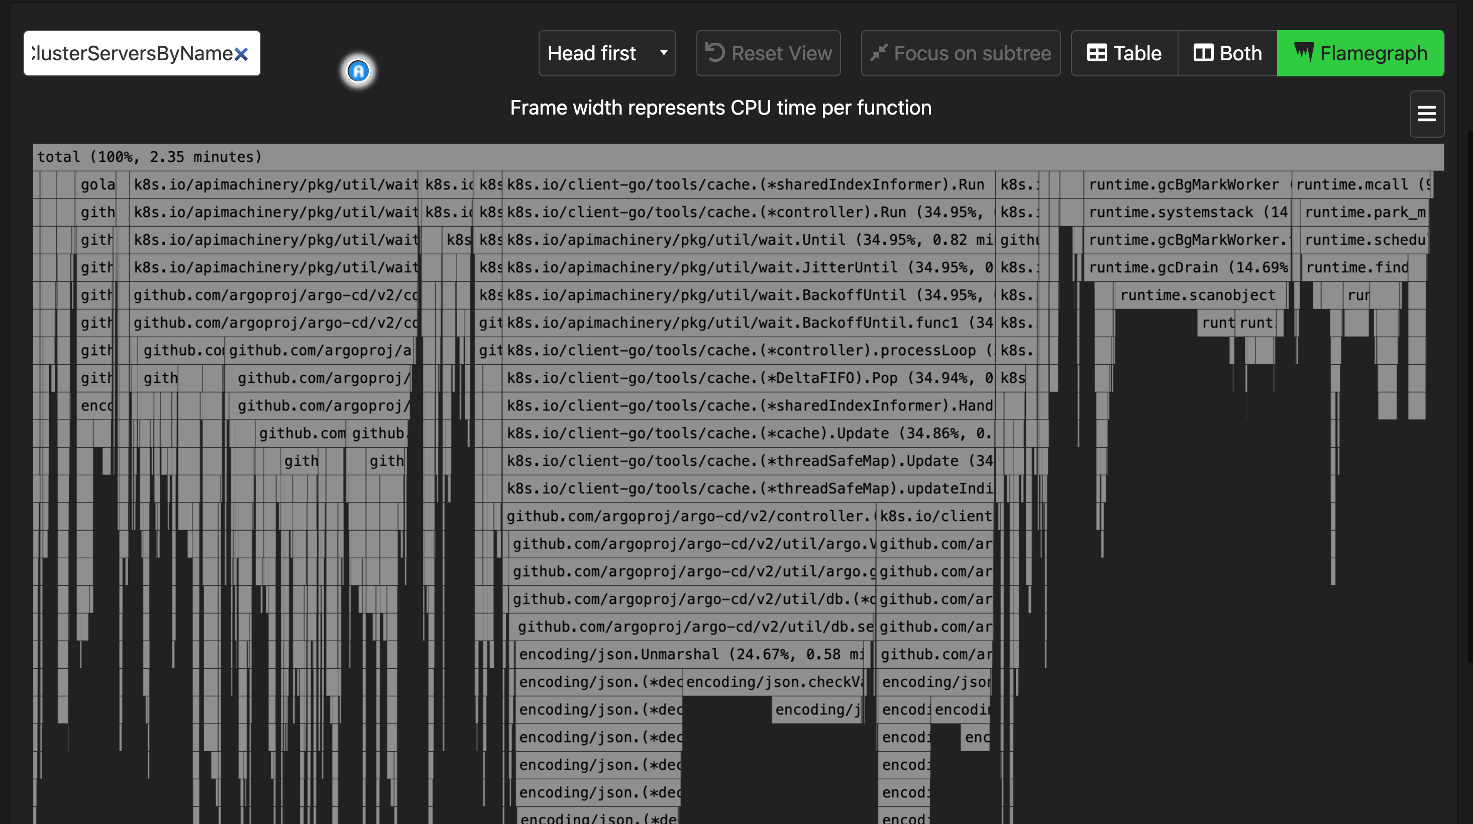Expand the Head first options via its chevron
The width and height of the screenshot is (1473, 824).
click(663, 53)
